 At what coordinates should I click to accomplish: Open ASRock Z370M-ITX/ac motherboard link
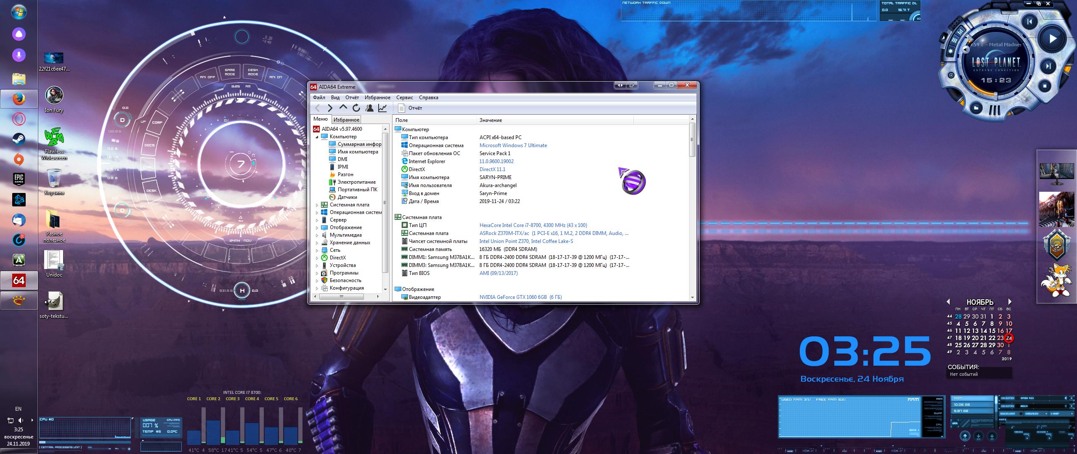click(554, 233)
